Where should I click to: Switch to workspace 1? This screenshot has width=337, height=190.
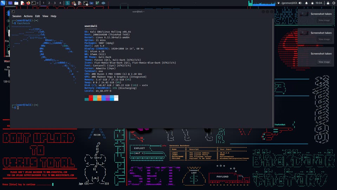point(44,3)
